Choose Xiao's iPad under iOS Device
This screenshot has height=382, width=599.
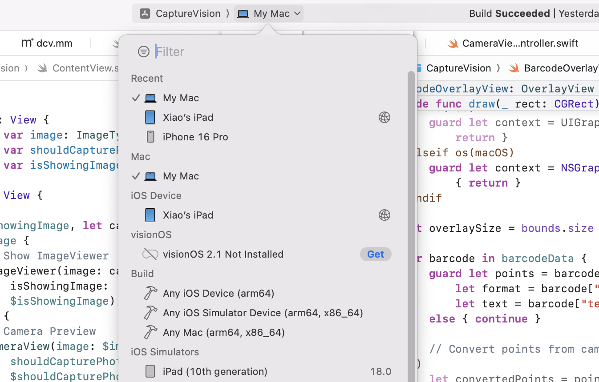click(x=188, y=215)
